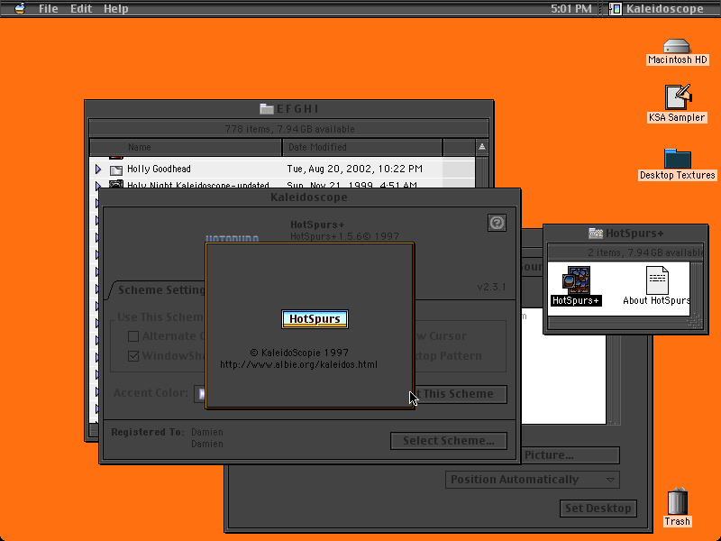Click the HotSpurs button in the splash

[x=315, y=319]
